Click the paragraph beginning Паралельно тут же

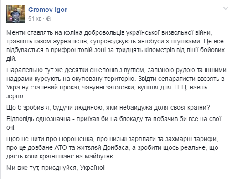pyautogui.click(x=116, y=83)
